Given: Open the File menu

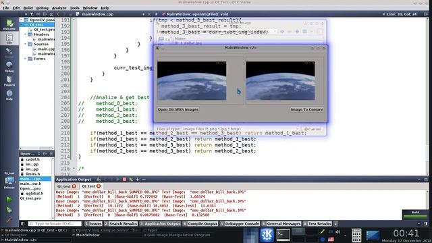Looking at the screenshot, I should point(6,8).
